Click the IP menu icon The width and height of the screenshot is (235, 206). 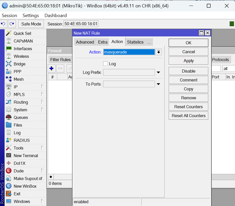9,87
